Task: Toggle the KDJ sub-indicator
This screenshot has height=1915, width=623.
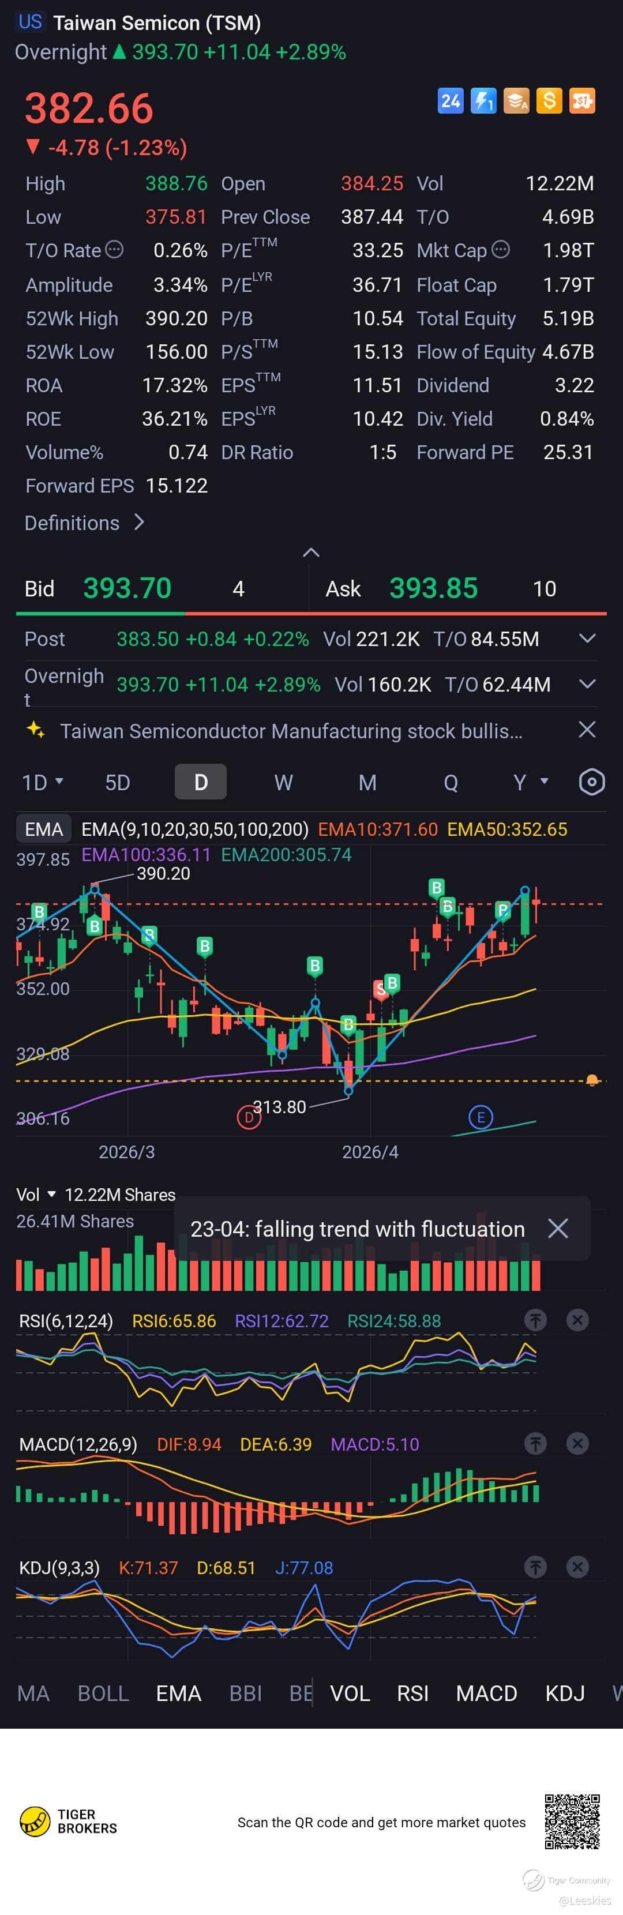Action: point(565,1693)
